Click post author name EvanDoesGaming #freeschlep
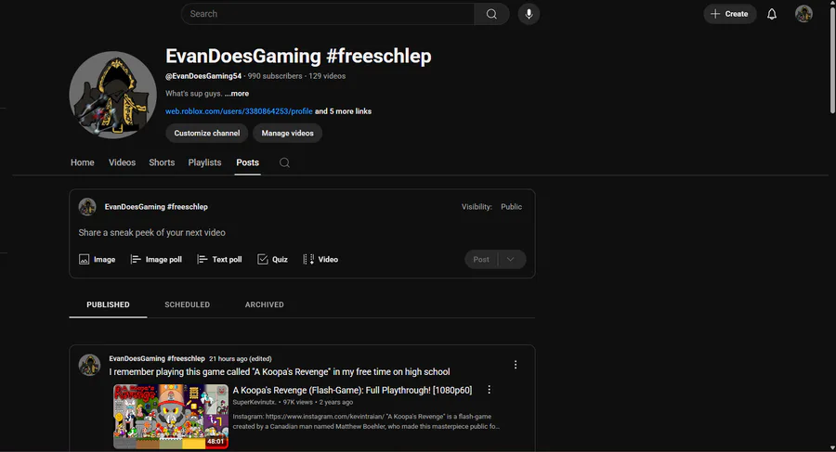Viewport: 836px width, 452px height. 157,358
